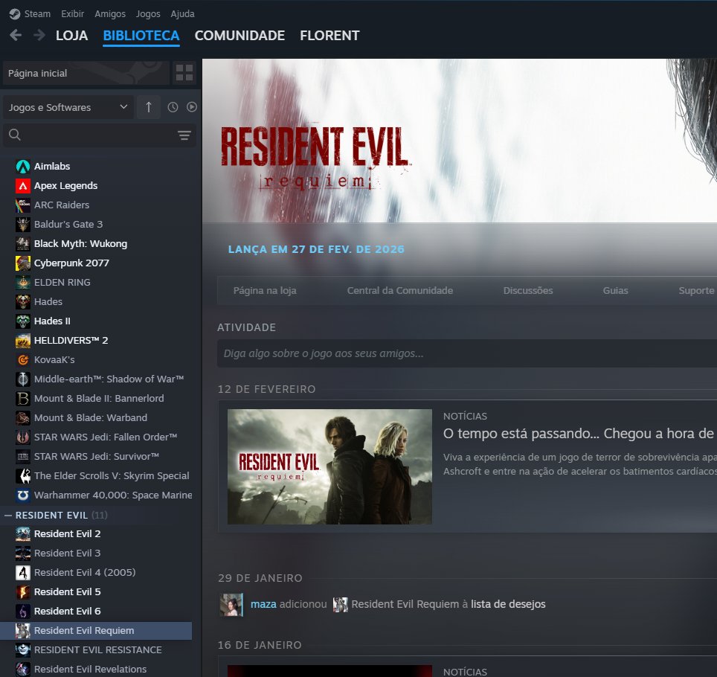
Task: Open Central da Comunidade link
Action: click(x=399, y=290)
